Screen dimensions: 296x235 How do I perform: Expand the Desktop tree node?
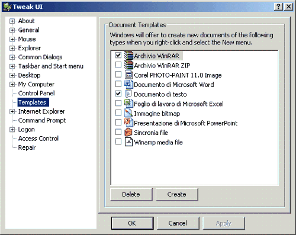[x=12, y=75]
